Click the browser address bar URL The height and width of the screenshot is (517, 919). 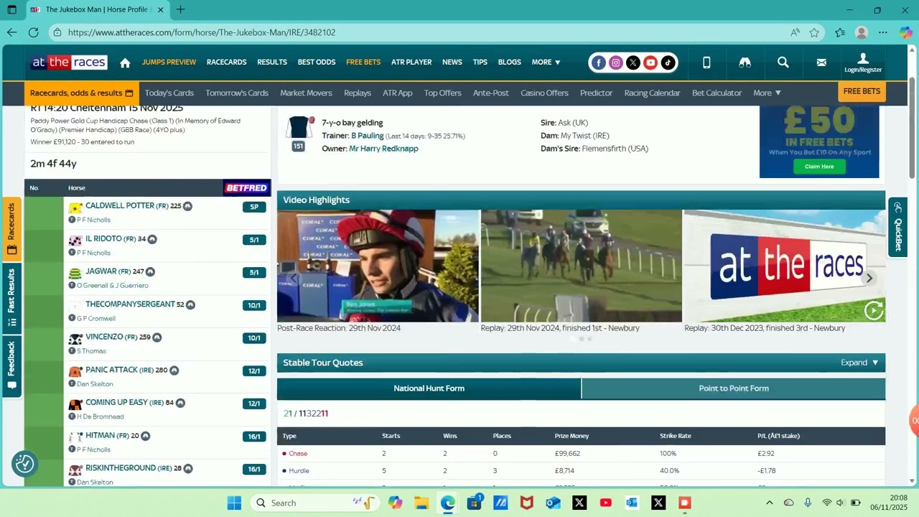(x=202, y=32)
